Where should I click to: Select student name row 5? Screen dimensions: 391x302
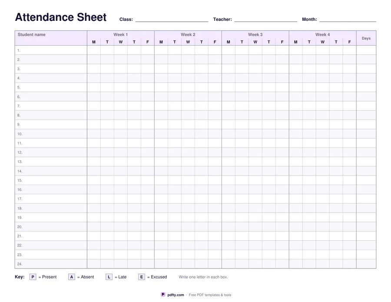[51, 87]
